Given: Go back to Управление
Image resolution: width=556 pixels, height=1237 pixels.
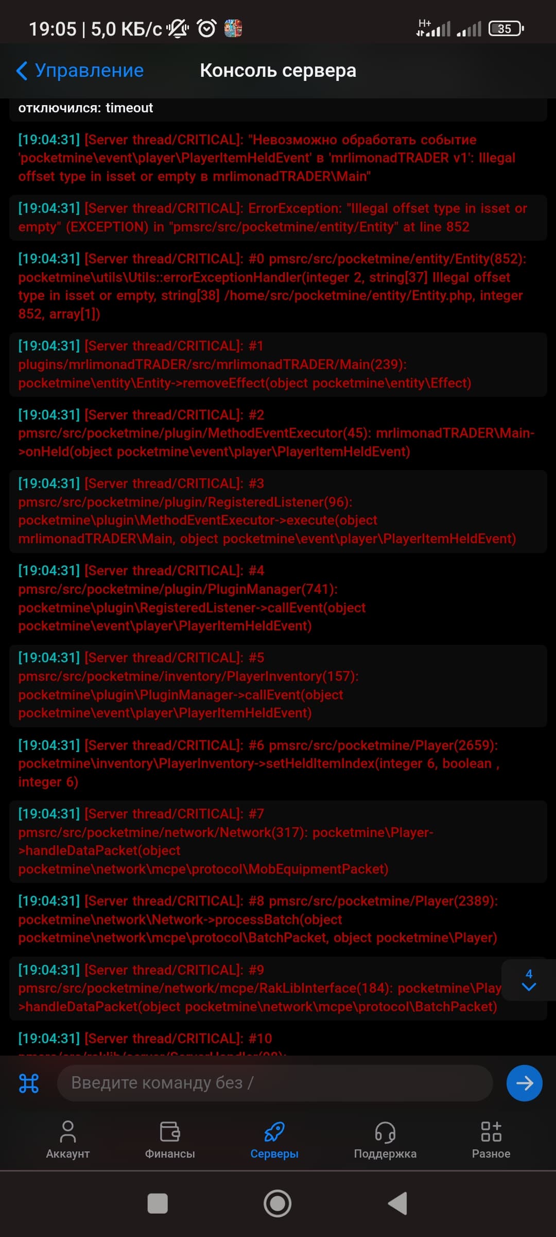Looking at the screenshot, I should (x=80, y=71).
